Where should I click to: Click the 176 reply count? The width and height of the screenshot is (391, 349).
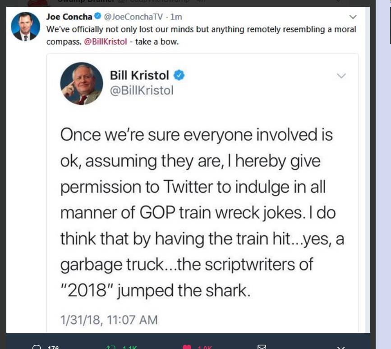tap(53, 347)
